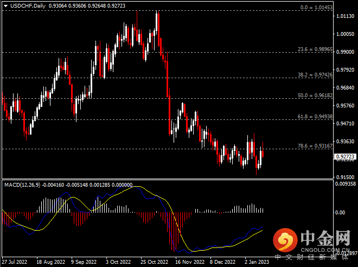Click the 2 Jan 2023 date label
The image size is (358, 267).
click(x=255, y=261)
